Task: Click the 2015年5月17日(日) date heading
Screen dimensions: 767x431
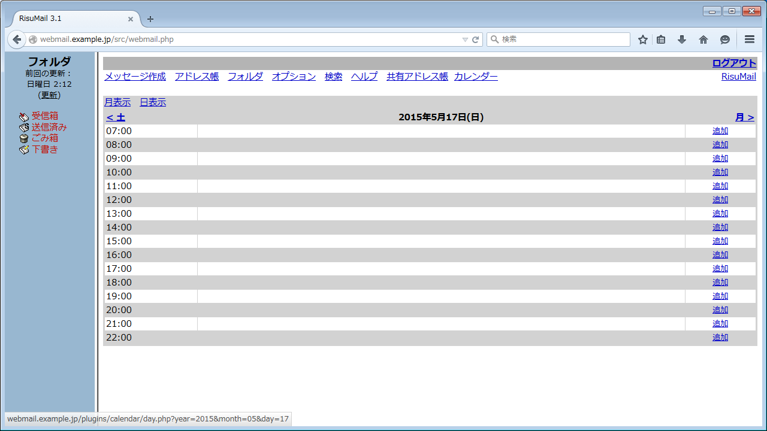Action: click(x=441, y=117)
